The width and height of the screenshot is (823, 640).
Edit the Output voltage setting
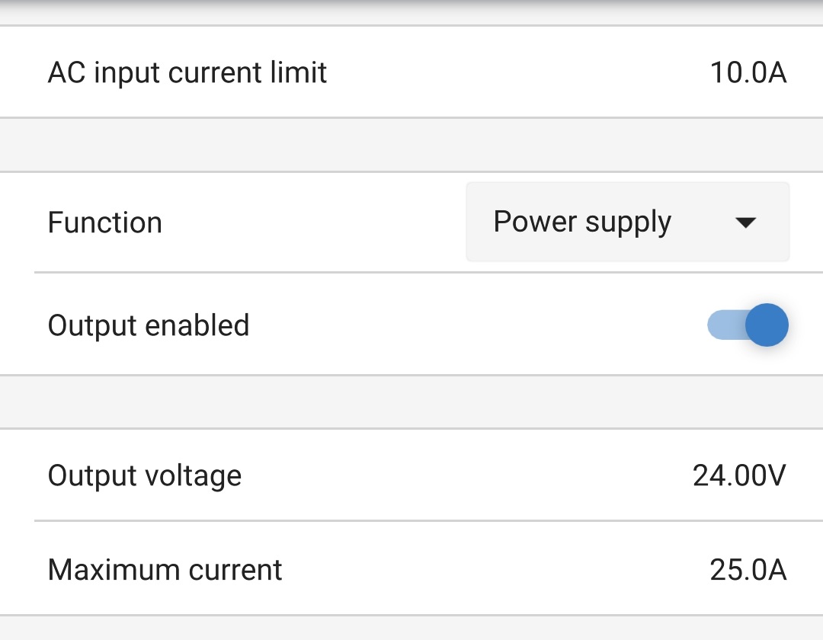[411, 475]
